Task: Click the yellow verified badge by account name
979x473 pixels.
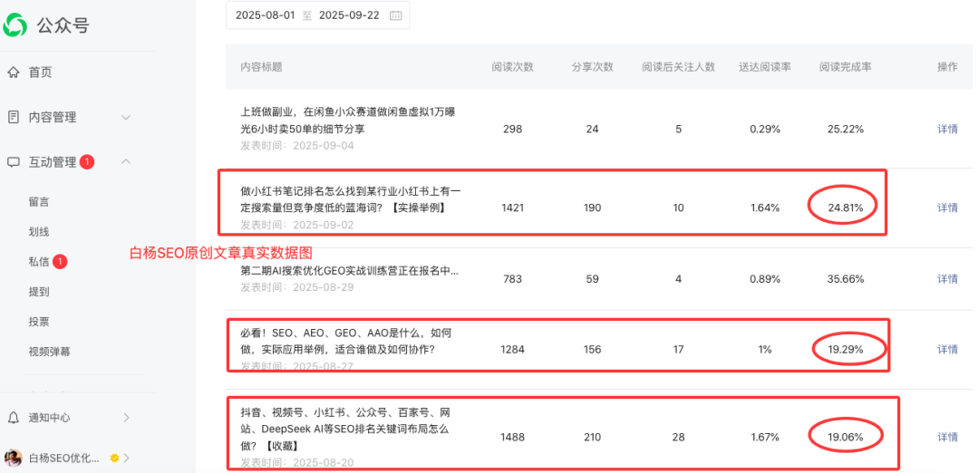Action: coord(114,458)
